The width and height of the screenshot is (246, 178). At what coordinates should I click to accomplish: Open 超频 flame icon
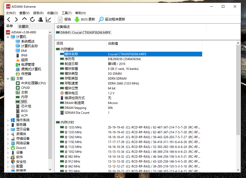pyautogui.click(x=18, y=60)
